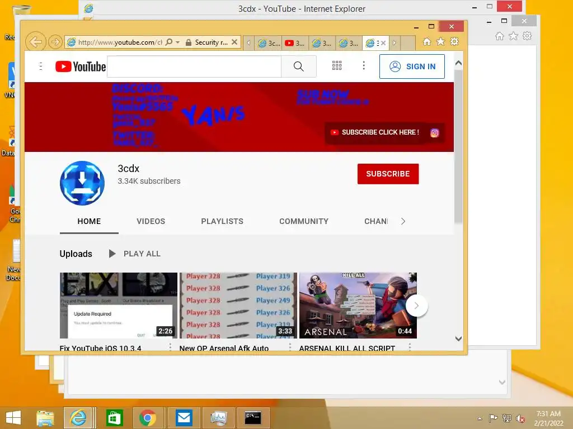
Task: Click the YouTube search magnifier button
Action: [299, 66]
